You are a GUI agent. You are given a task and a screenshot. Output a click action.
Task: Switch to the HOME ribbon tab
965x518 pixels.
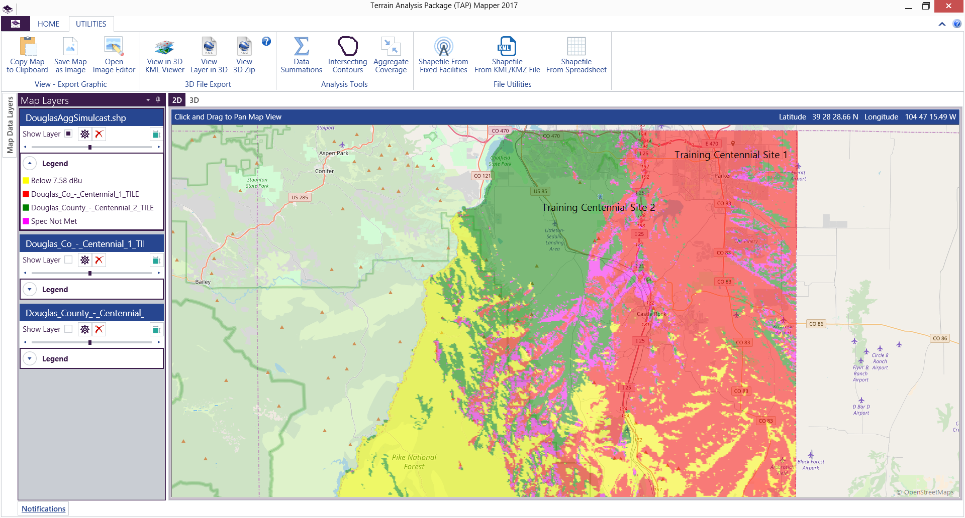point(48,24)
